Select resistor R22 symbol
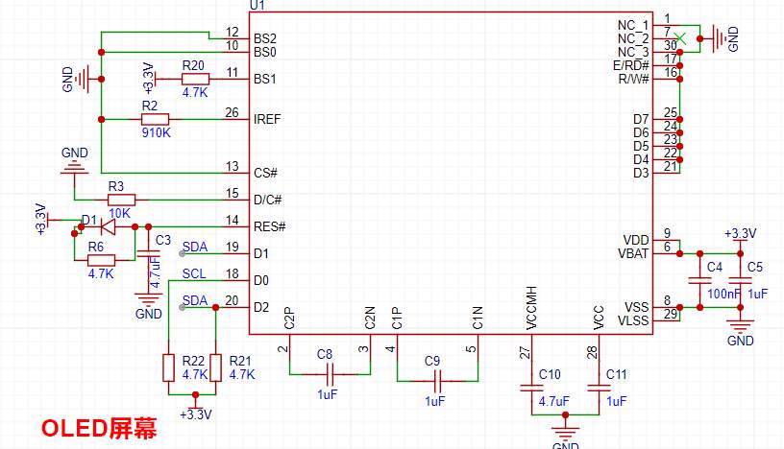This screenshot has height=449, width=784. point(168,367)
